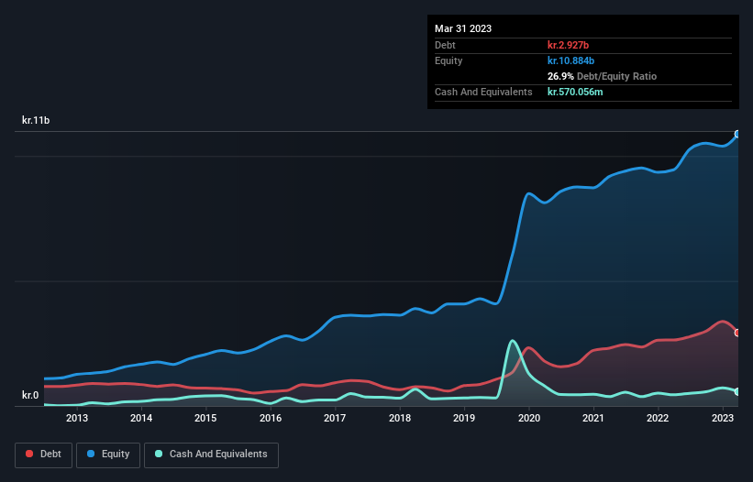Click the 2017 x-axis label

(335, 418)
